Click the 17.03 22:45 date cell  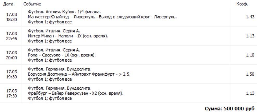tap(11, 36)
